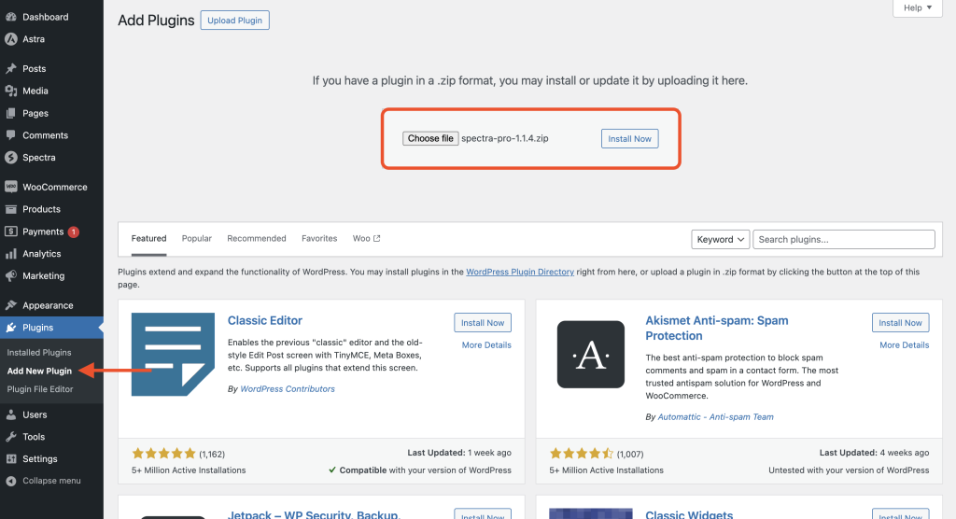
Task: Open Installed Plugins submenu item
Action: coord(39,353)
